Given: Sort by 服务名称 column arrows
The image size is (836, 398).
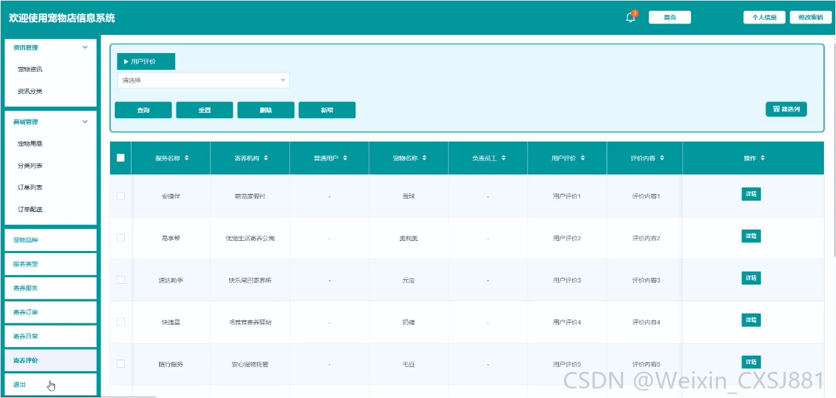Looking at the screenshot, I should pyautogui.click(x=187, y=158).
